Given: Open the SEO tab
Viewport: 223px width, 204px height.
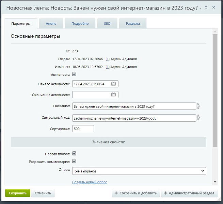Looking at the screenshot, I should (x=107, y=23).
